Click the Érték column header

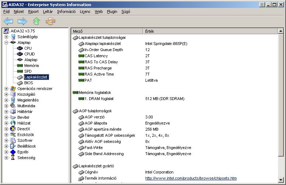point(210,31)
